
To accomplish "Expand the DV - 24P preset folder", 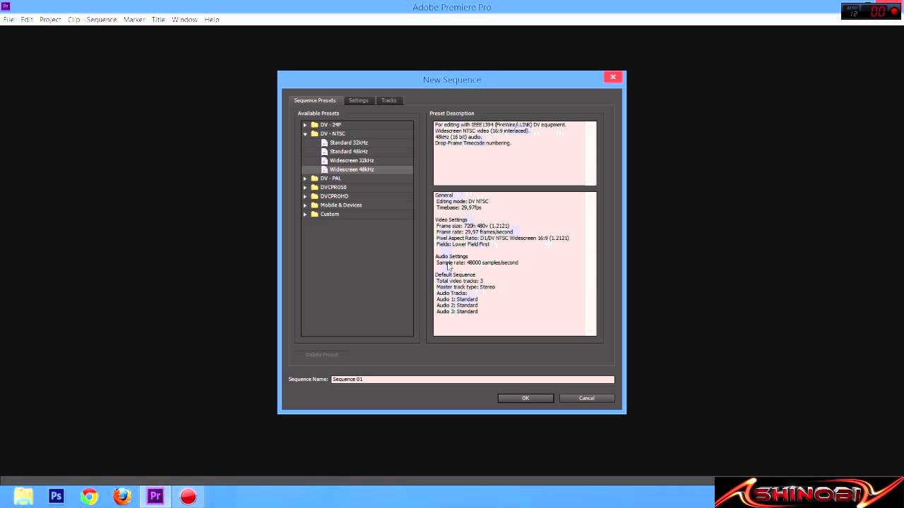I will [x=305, y=125].
